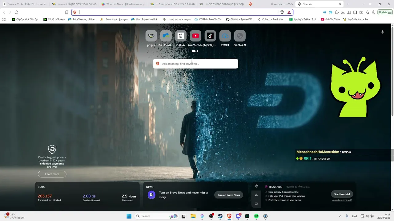Open Discord from the taskbar
The width and height of the screenshot is (394, 221).
coord(238,216)
